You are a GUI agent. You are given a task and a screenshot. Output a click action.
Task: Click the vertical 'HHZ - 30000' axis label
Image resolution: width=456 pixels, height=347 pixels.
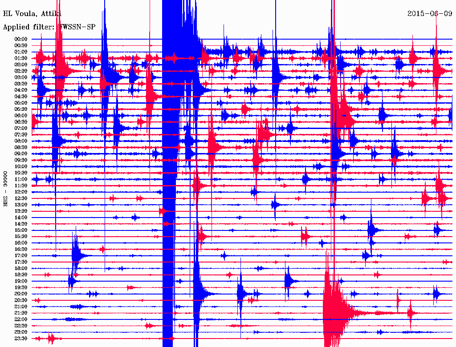click(5, 189)
